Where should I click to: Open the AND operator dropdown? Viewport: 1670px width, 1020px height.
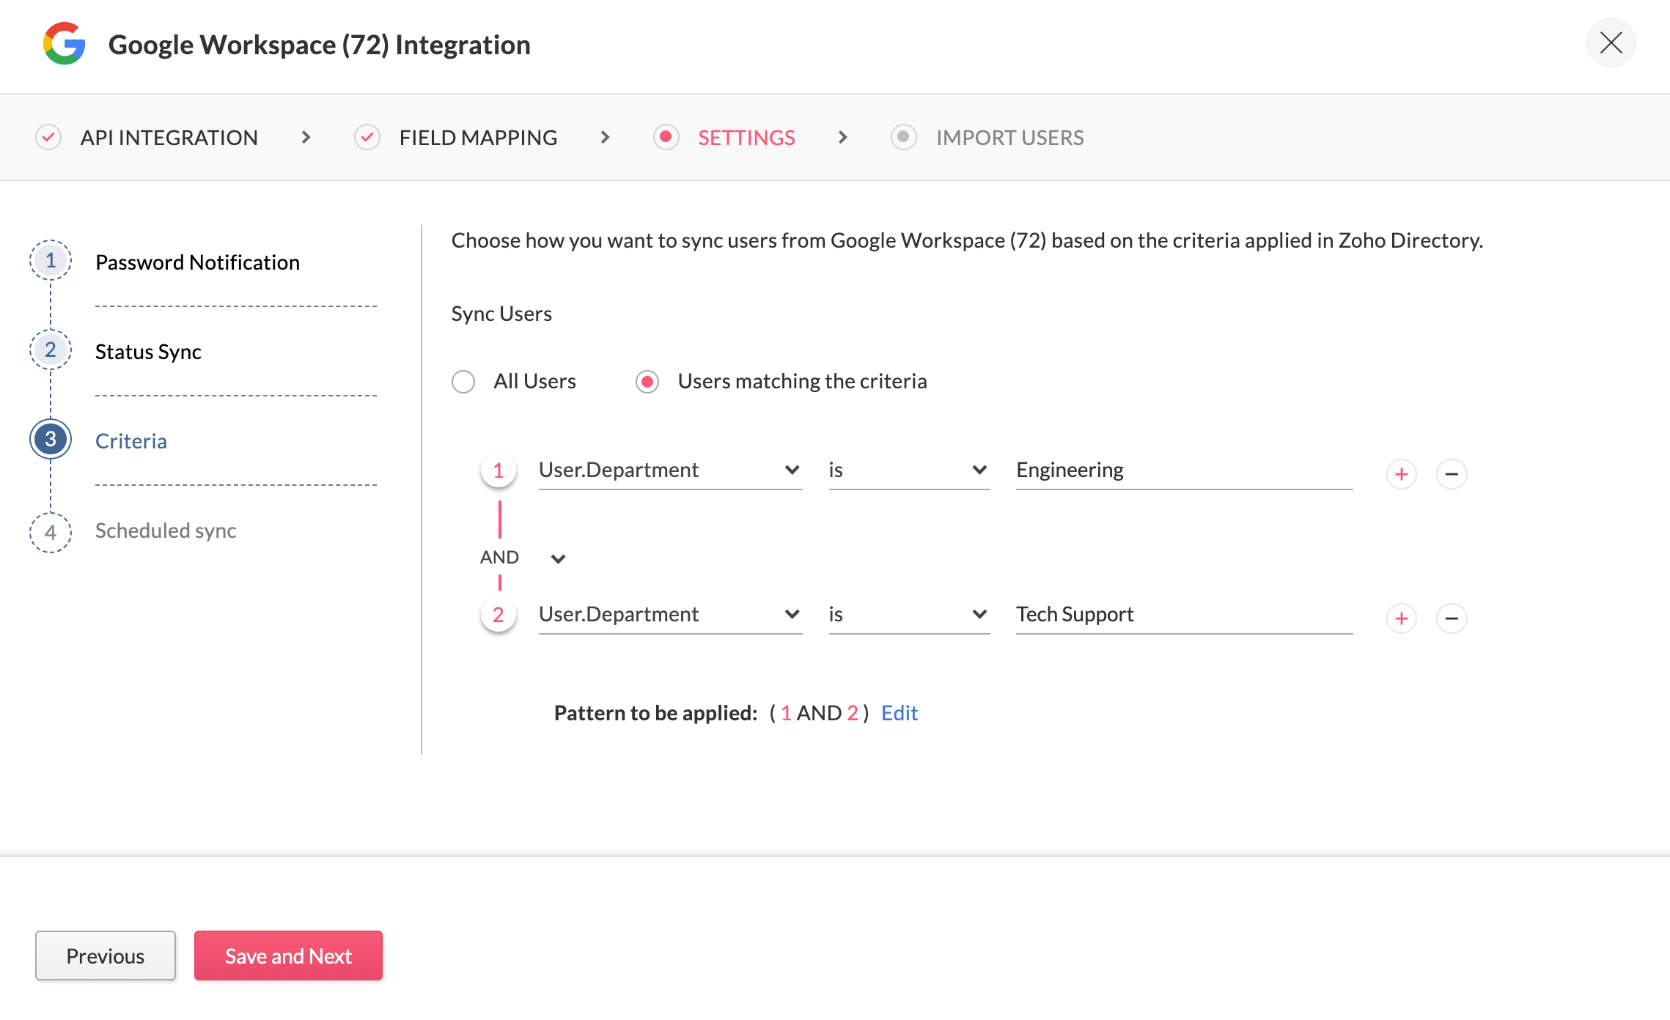(x=557, y=558)
